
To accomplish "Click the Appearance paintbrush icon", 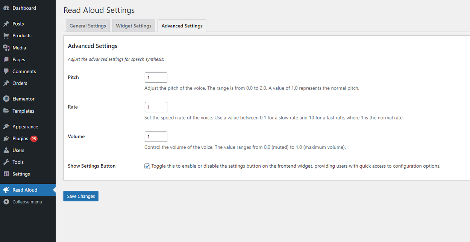I will tap(6, 127).
